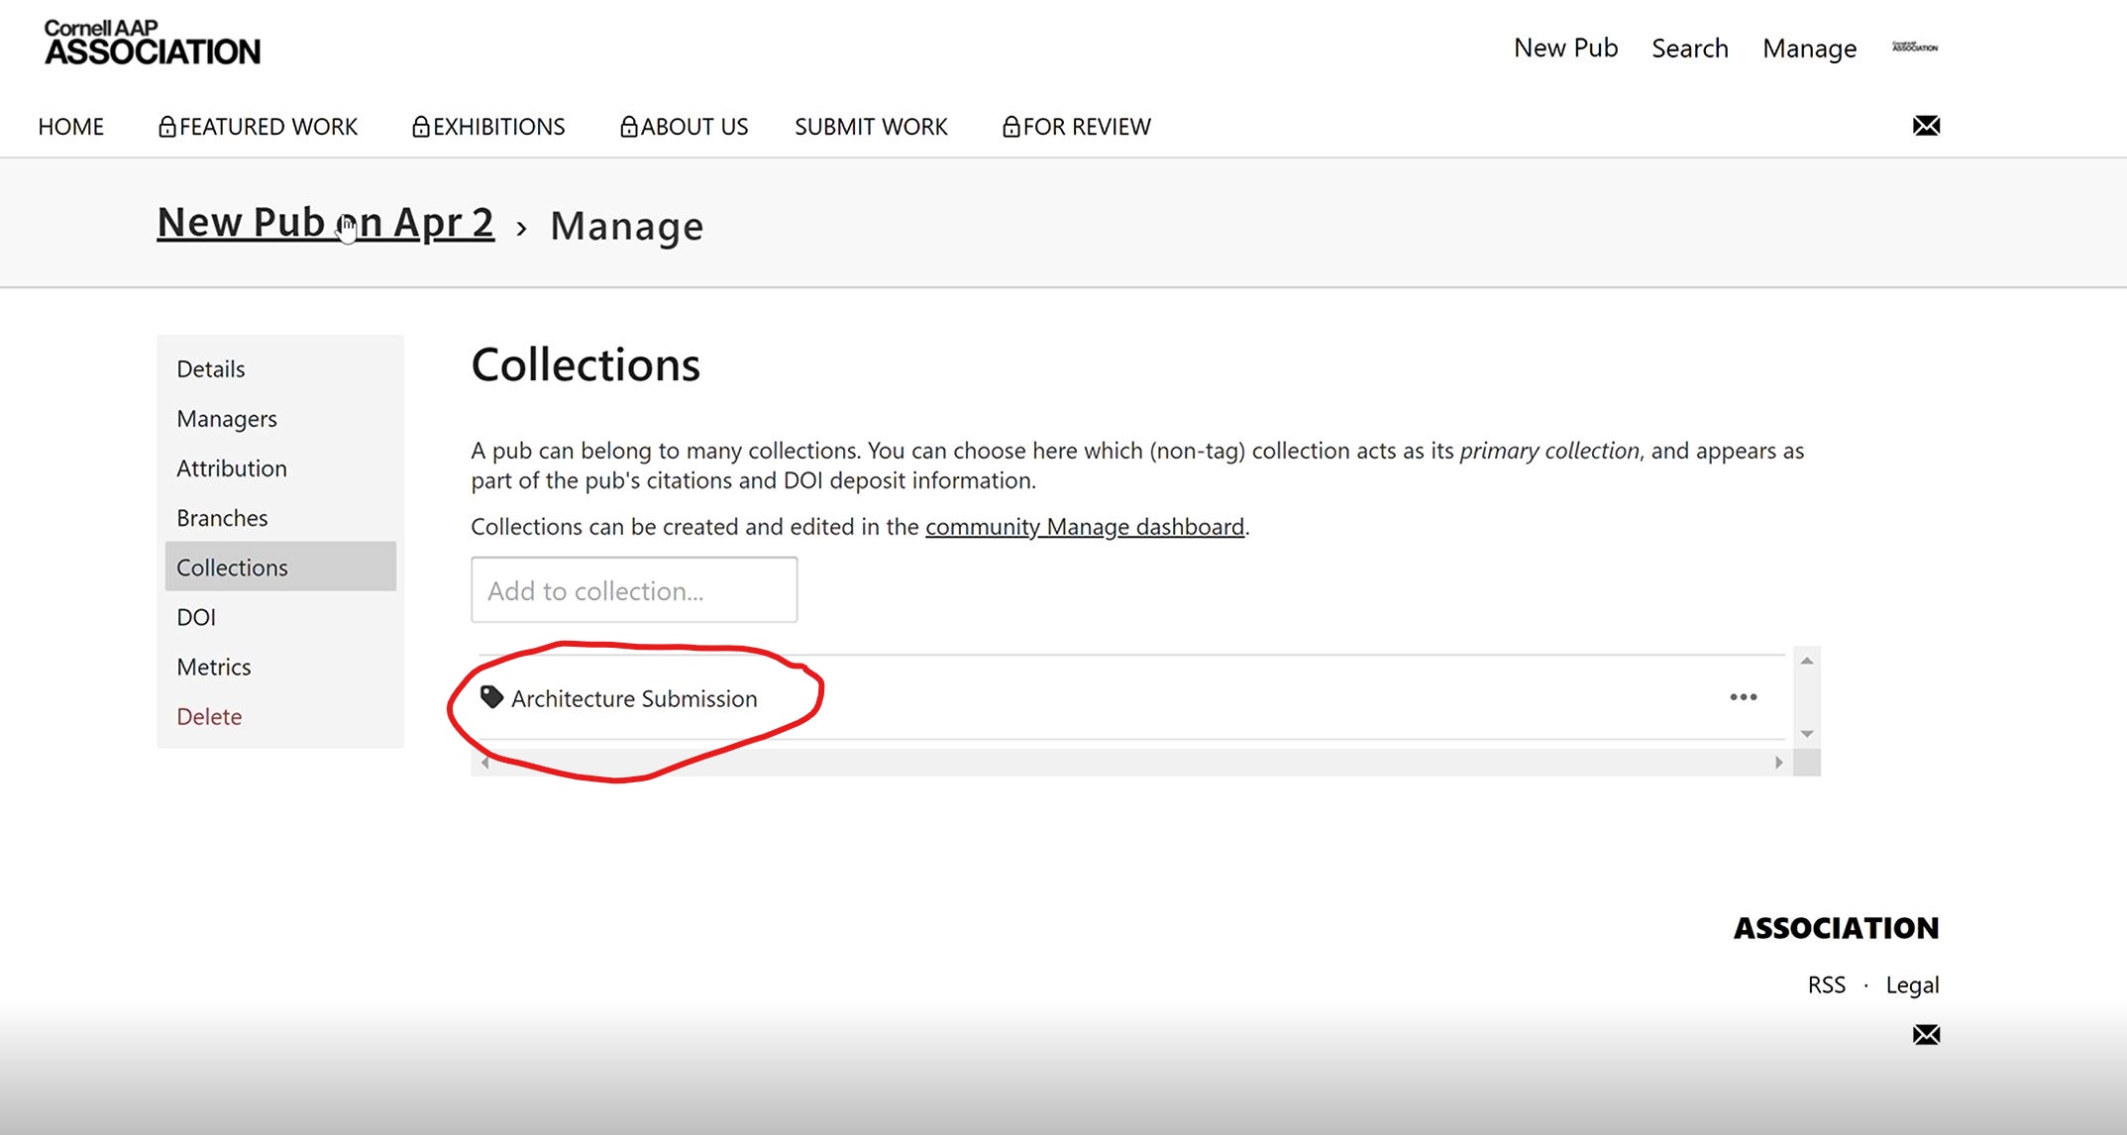Click the envelope icon in the footer
The image size is (2127, 1135).
[1926, 1035]
